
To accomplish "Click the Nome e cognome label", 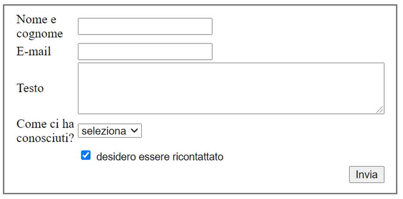I will [39, 27].
